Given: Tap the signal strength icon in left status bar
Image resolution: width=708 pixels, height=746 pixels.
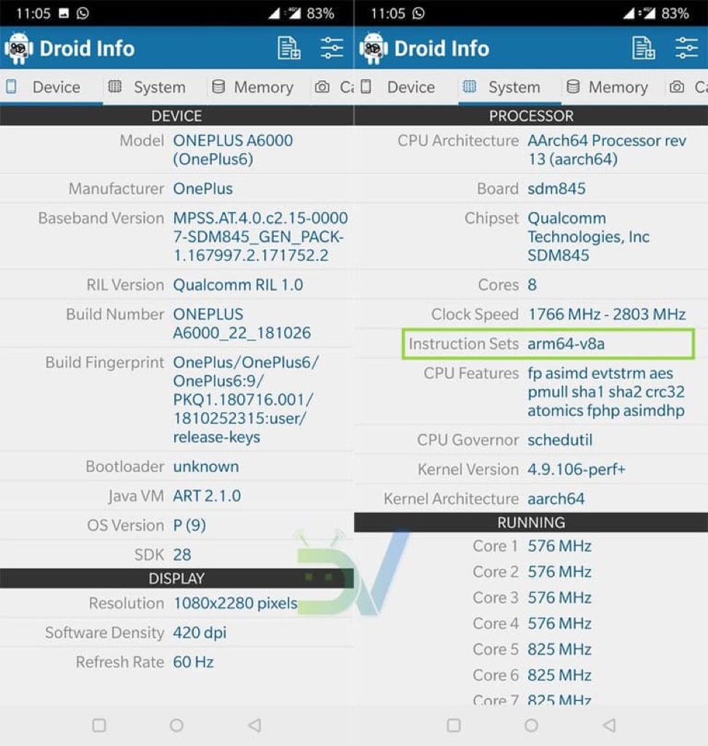Looking at the screenshot, I should [274, 13].
